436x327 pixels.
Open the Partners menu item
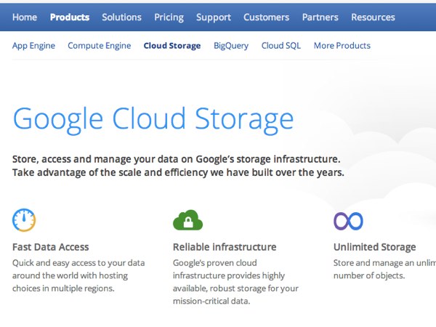[320, 17]
